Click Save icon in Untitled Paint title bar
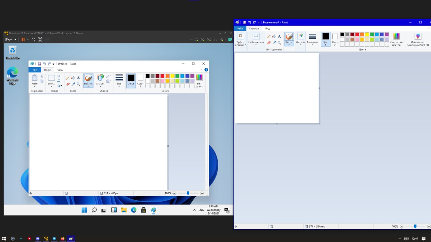The image size is (431, 242). click(x=39, y=64)
